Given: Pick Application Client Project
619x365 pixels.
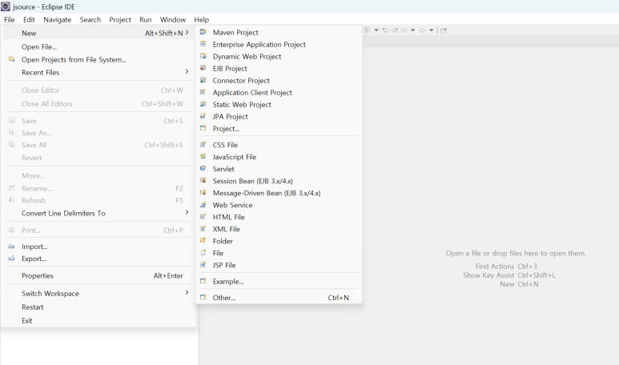Looking at the screenshot, I should pyautogui.click(x=279, y=93).
